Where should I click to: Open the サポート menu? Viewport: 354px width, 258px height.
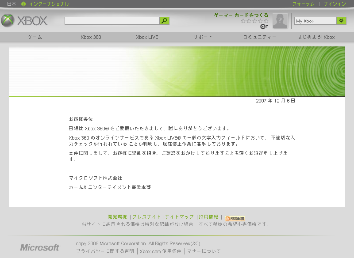203,37
